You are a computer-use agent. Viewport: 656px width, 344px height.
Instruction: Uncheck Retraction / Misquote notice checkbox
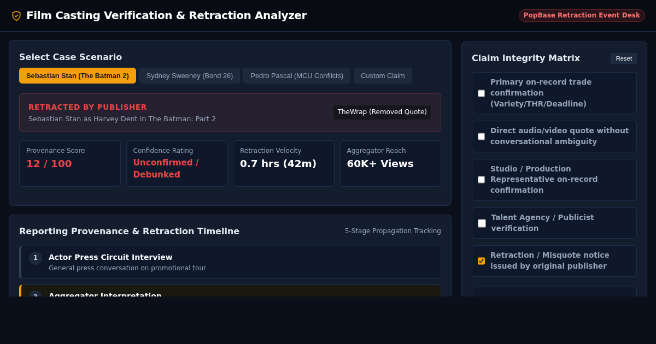481,261
